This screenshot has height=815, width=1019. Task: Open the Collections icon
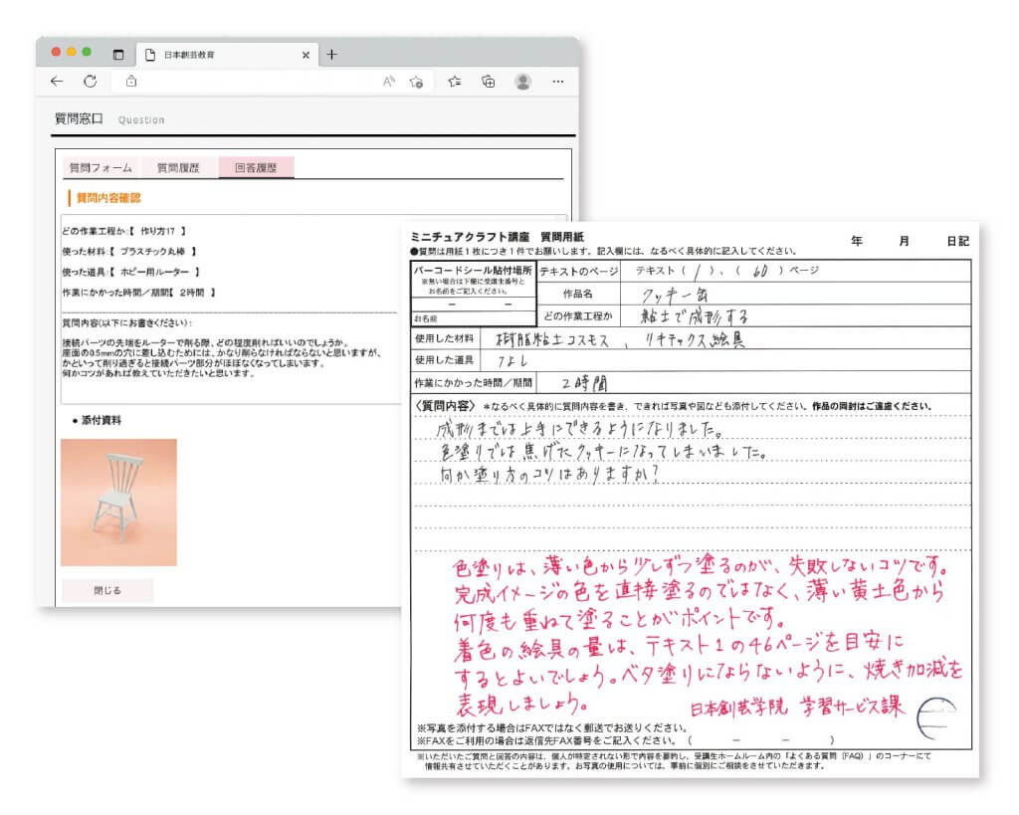click(489, 82)
